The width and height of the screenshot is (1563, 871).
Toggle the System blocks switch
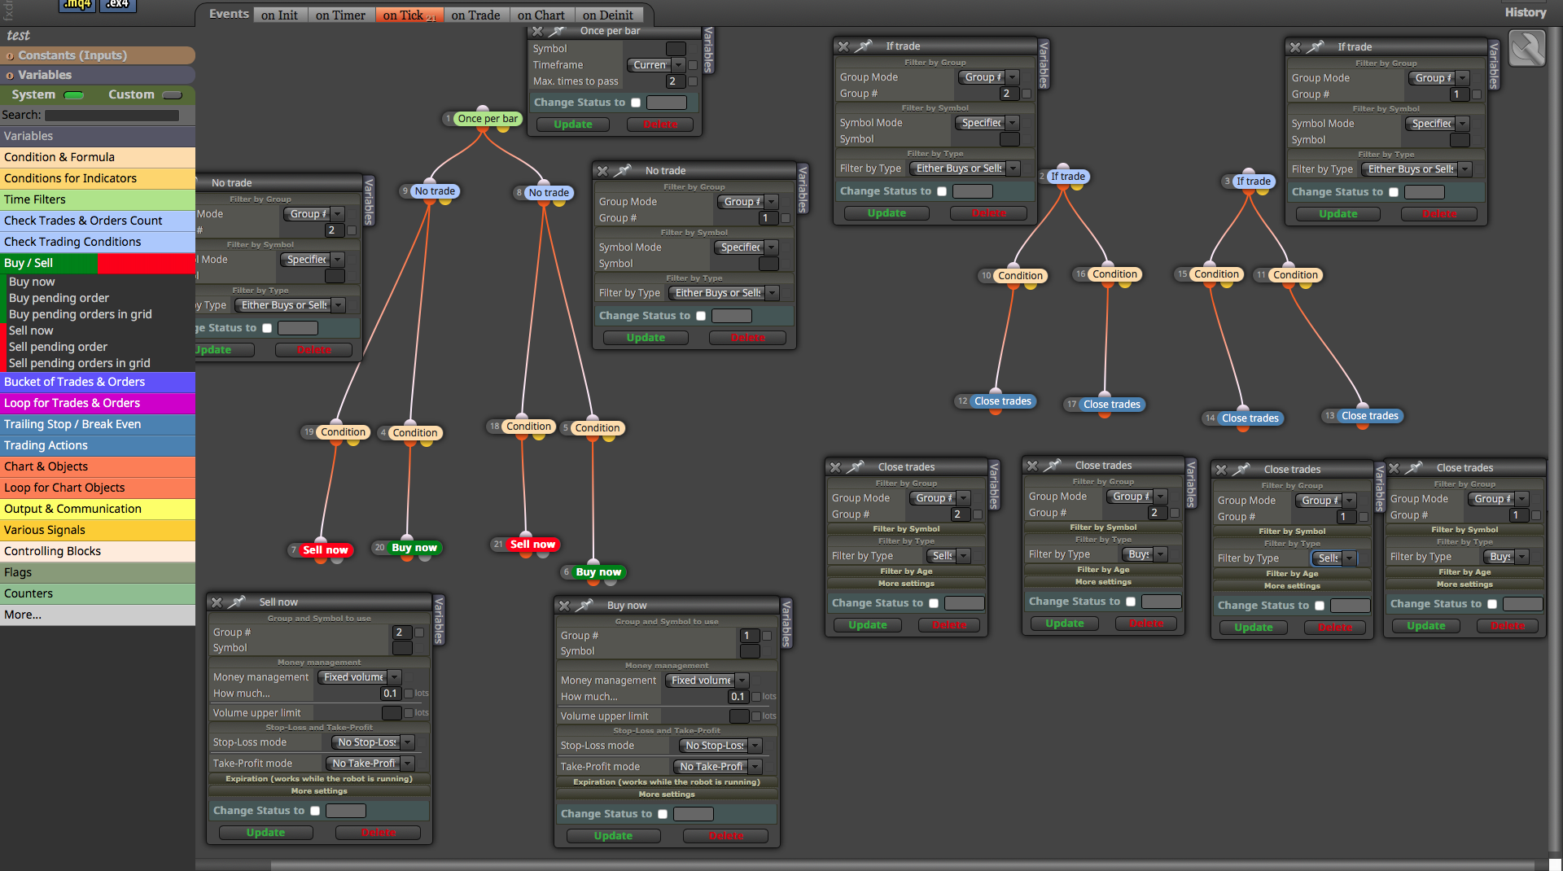click(x=74, y=95)
